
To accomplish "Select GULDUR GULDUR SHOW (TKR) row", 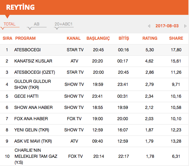I will pos(33,84).
